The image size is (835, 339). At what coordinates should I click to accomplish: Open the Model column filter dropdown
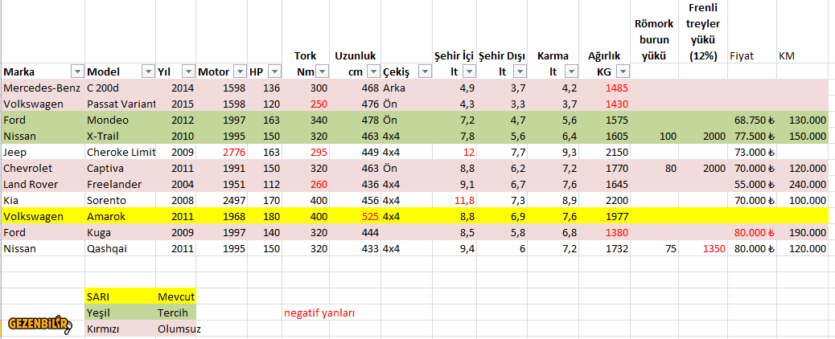[x=148, y=71]
